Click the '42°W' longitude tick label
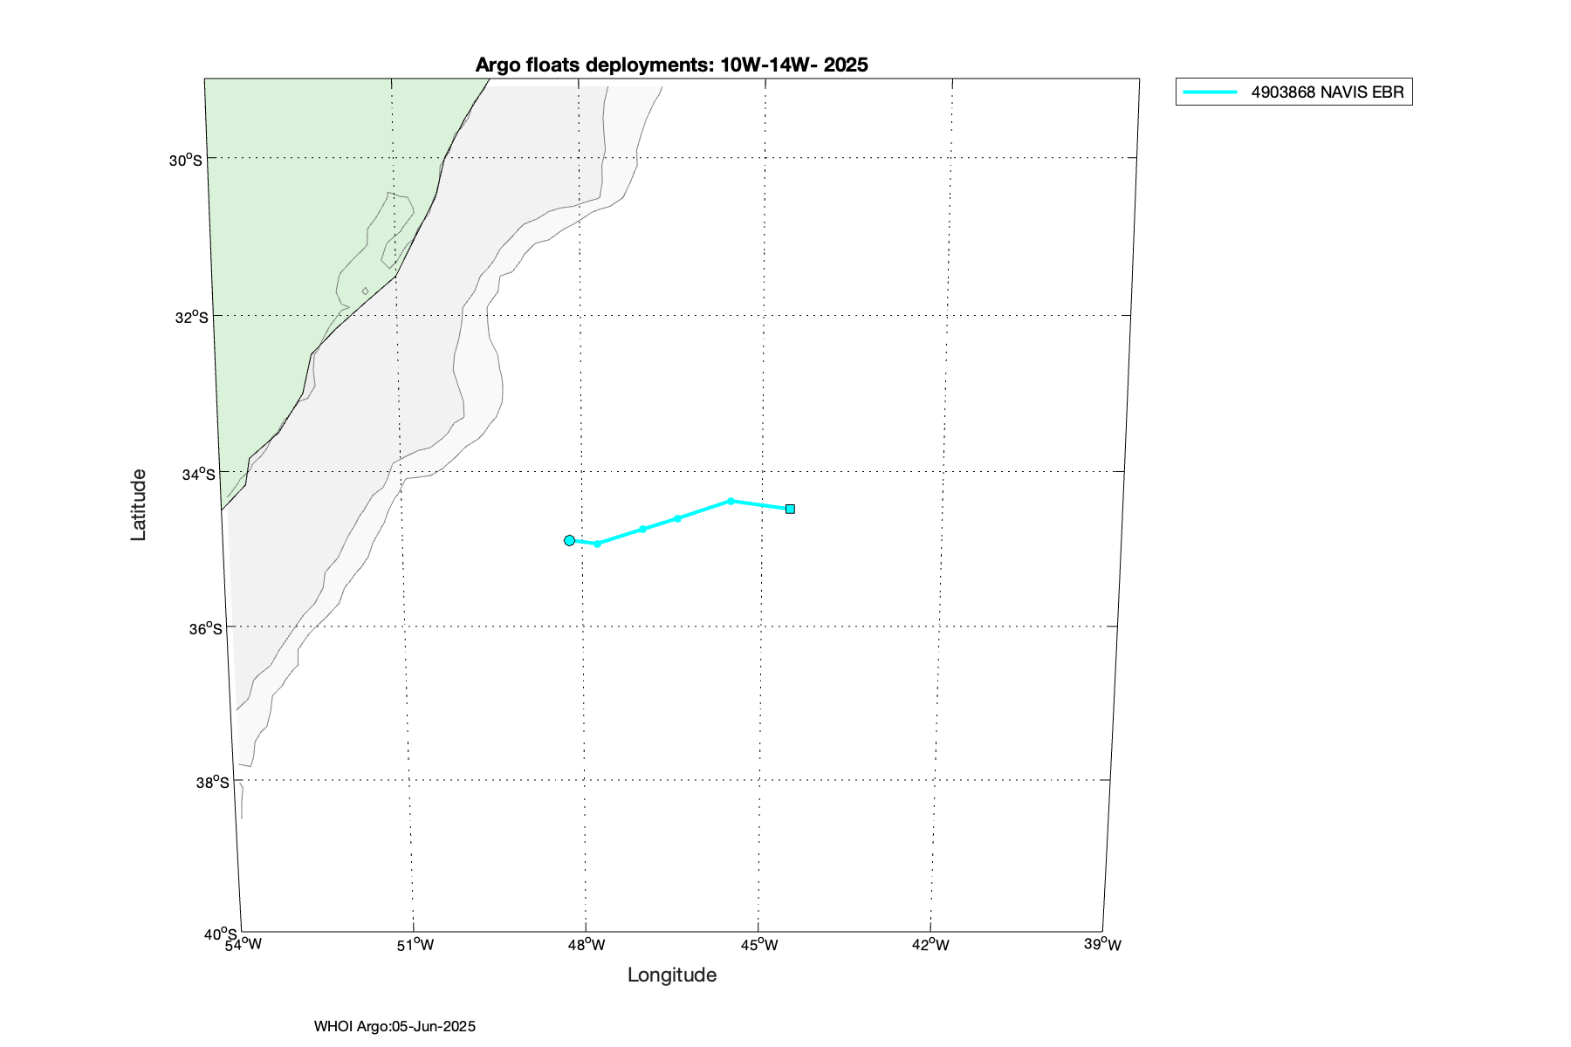1571x1047 pixels. [931, 944]
